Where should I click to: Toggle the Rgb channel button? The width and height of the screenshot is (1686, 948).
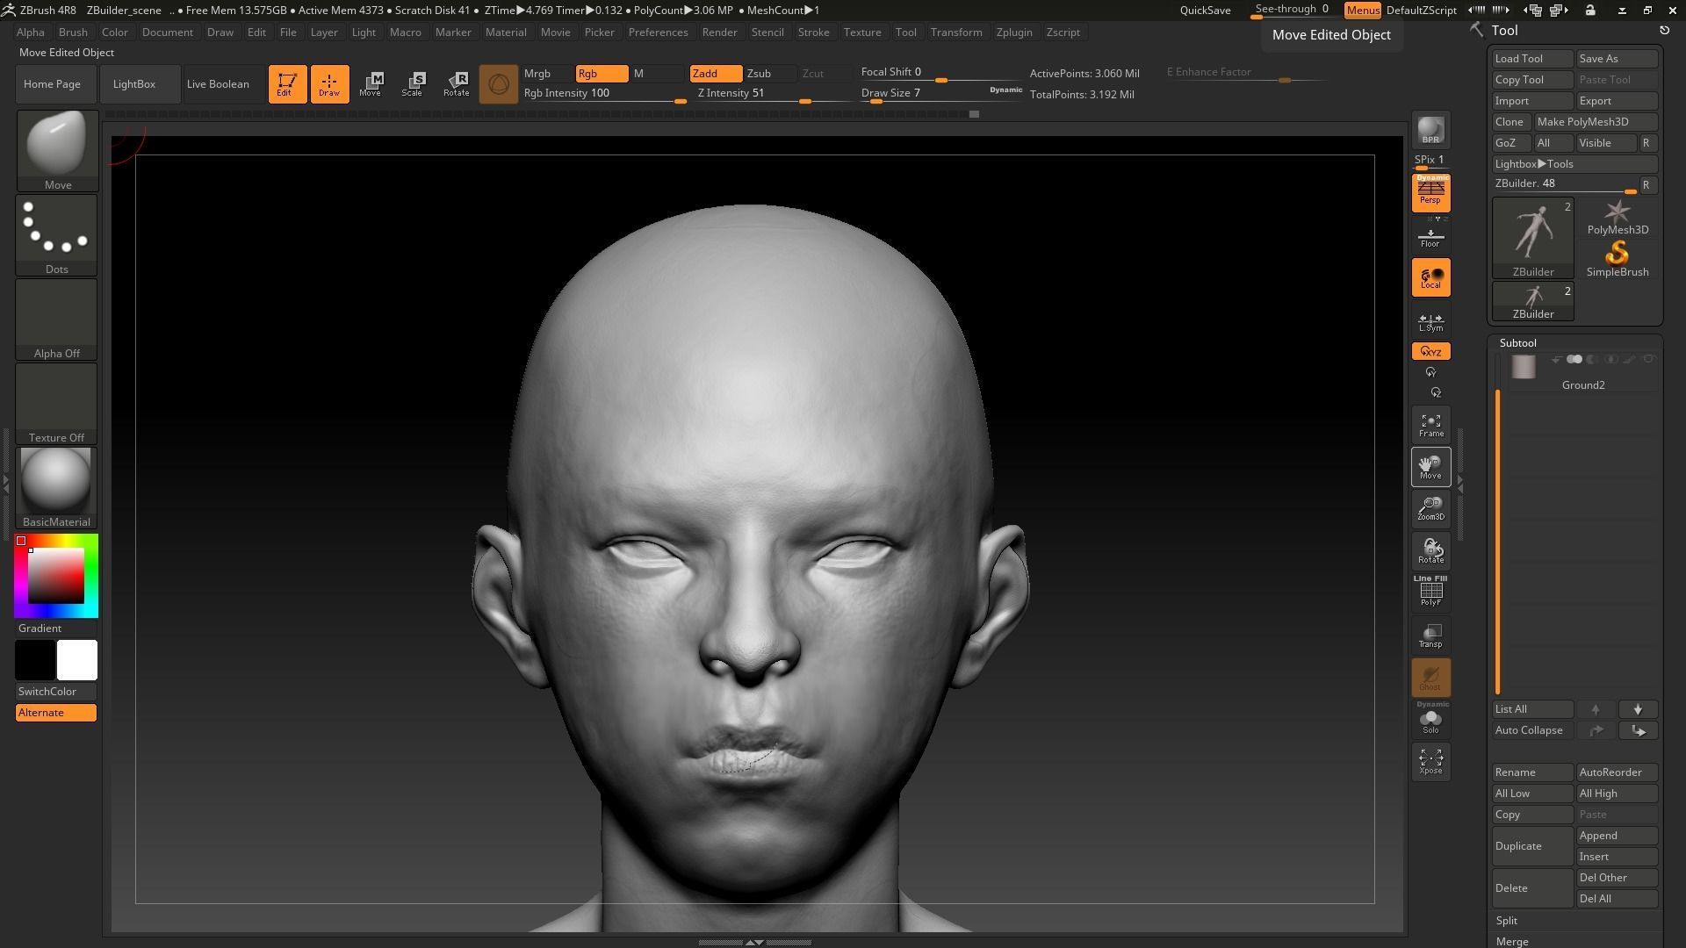602,74
